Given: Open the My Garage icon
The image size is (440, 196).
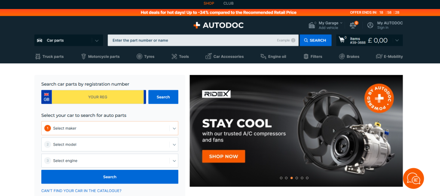Looking at the screenshot, I should click(312, 25).
